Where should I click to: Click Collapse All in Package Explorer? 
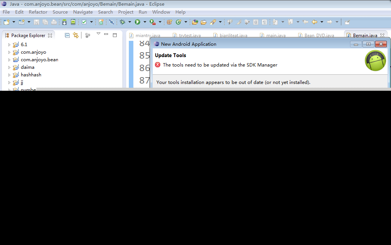pos(67,35)
